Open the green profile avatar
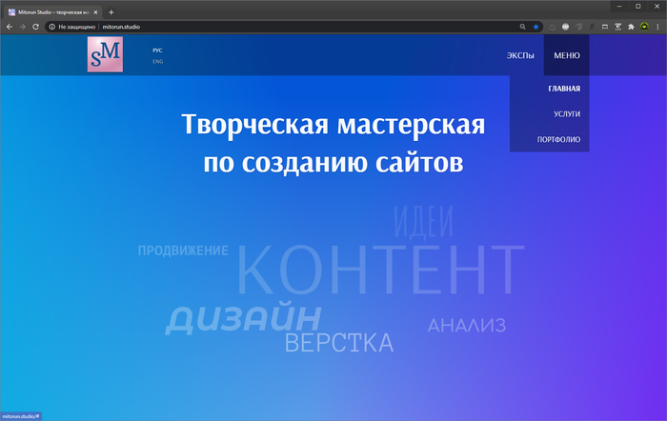Screen dimensions: 667x421 (x=644, y=27)
